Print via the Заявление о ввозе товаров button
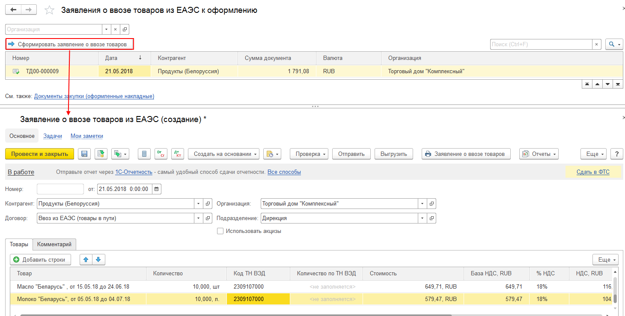 pos(466,154)
